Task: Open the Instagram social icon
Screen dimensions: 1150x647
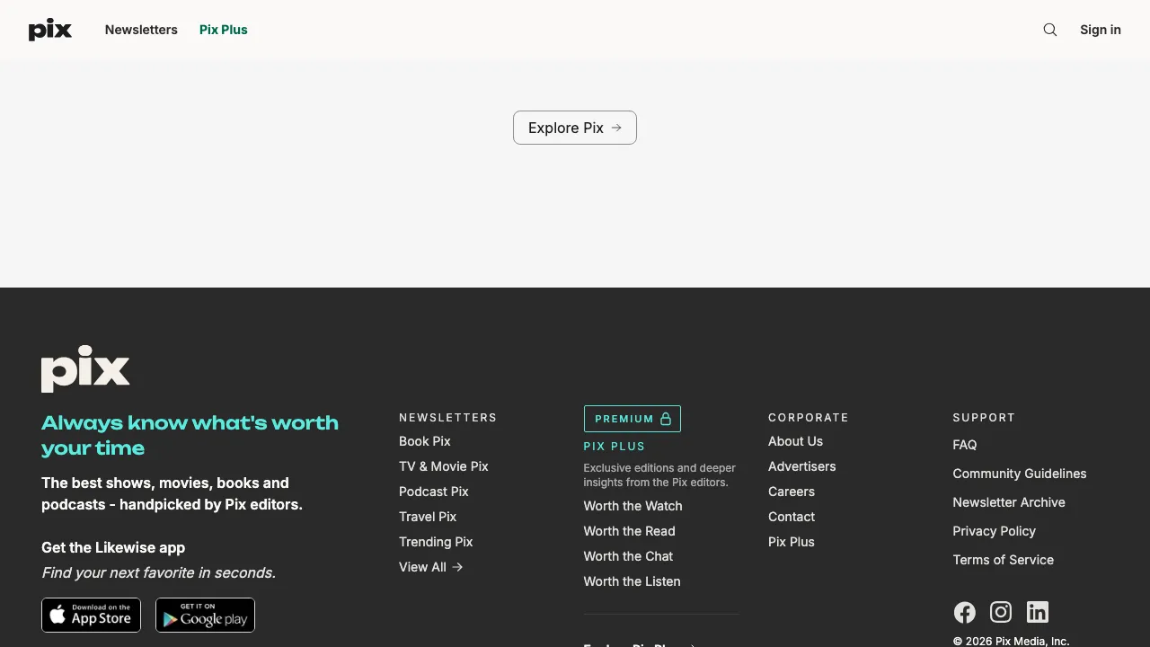Action: coord(1001,612)
